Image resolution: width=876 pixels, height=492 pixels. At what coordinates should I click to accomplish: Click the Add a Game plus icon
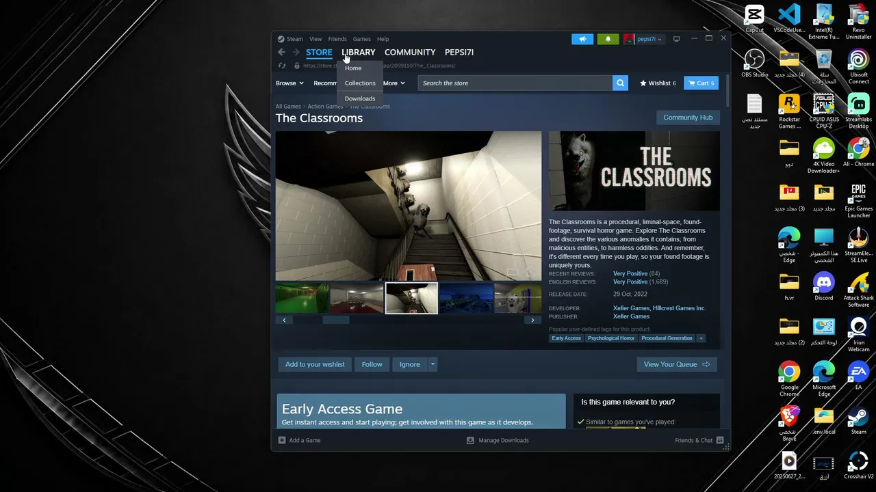(x=282, y=440)
